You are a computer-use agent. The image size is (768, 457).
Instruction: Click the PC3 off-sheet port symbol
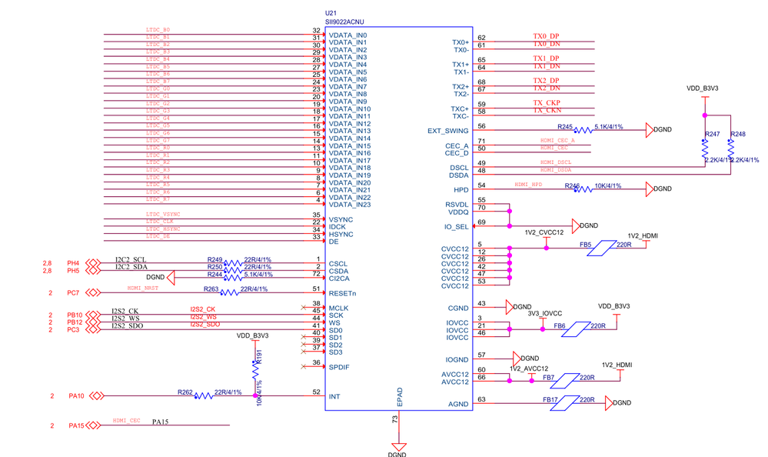92,329
